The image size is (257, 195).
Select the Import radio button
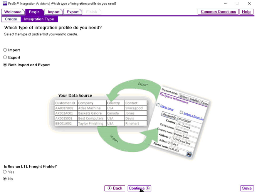[x=5, y=50]
